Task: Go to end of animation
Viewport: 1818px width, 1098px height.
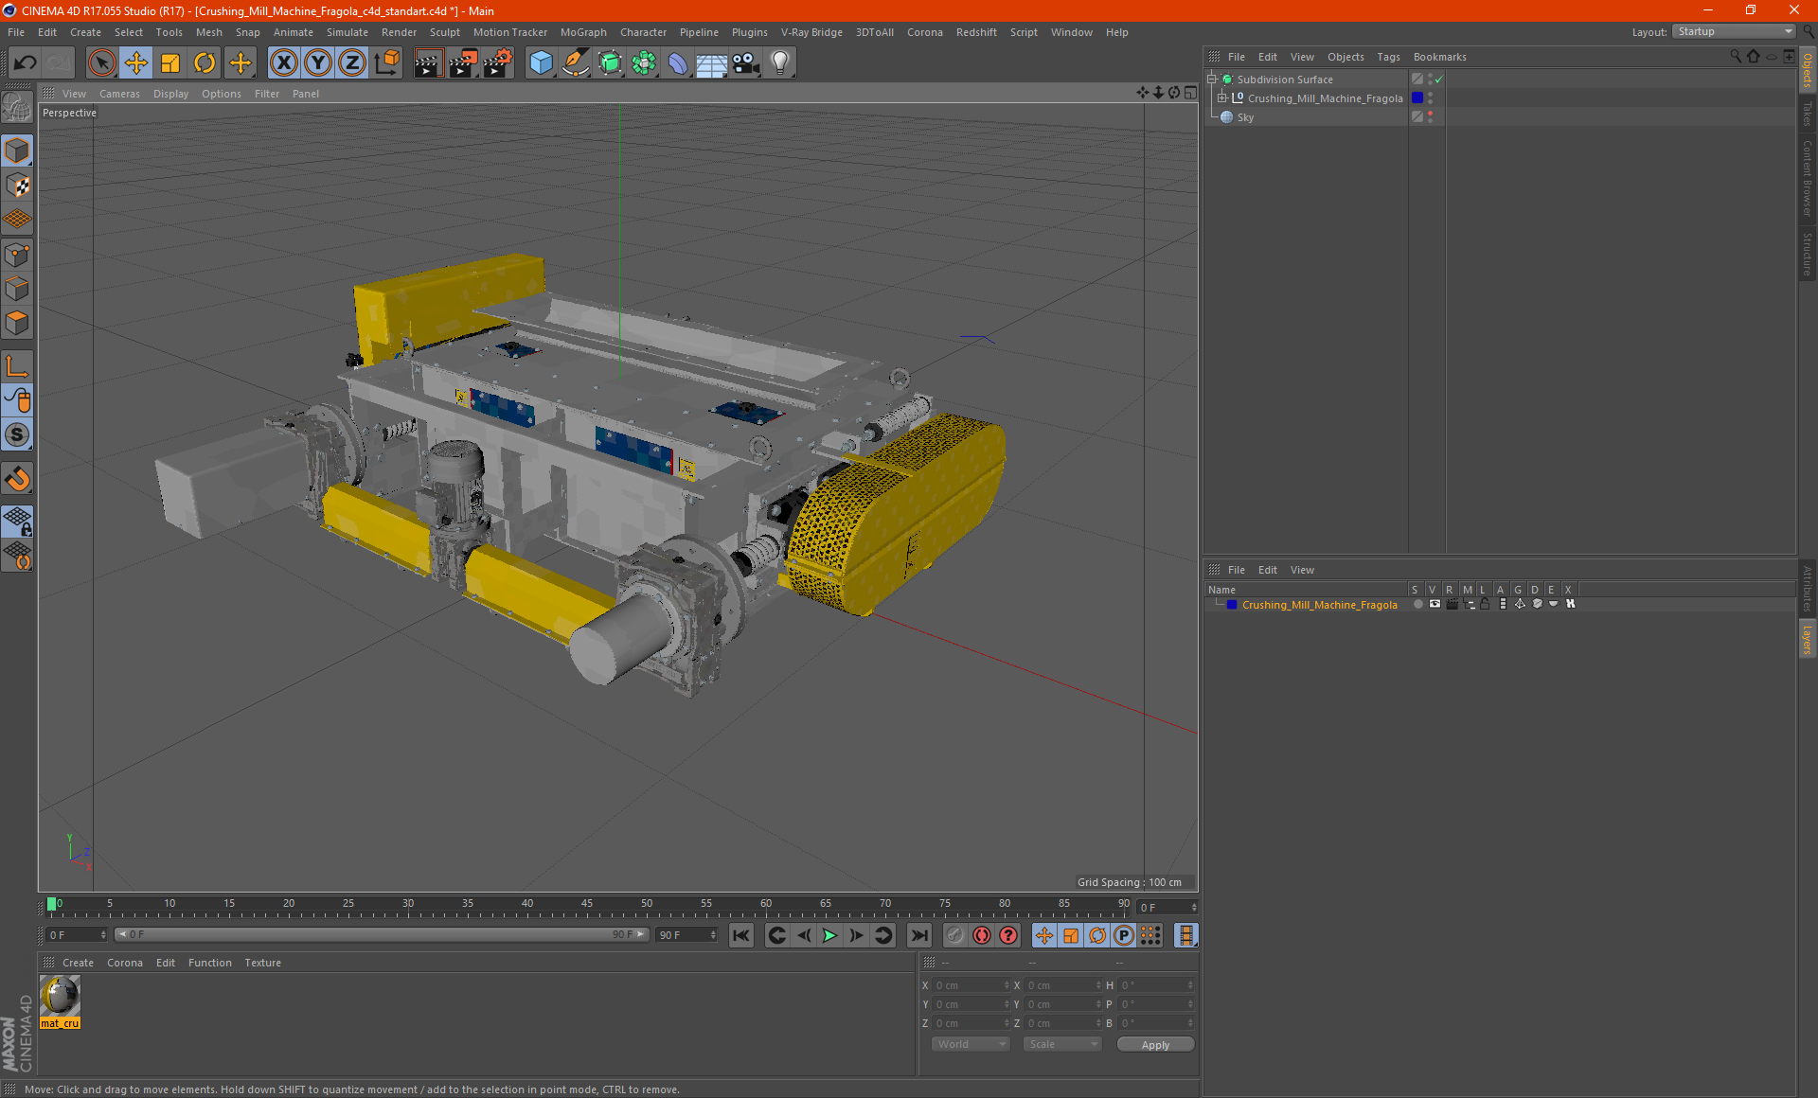Action: coord(918,935)
